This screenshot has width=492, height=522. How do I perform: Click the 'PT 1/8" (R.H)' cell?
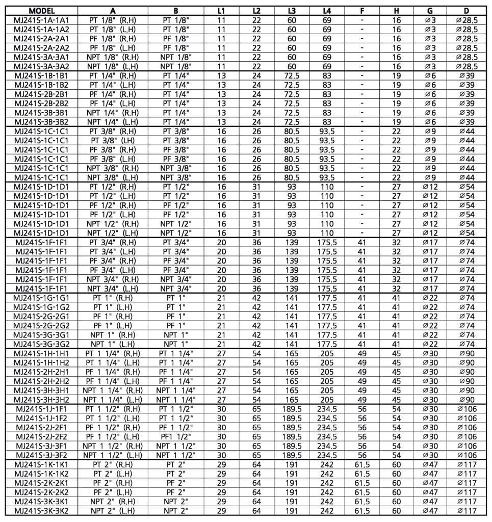113,20
